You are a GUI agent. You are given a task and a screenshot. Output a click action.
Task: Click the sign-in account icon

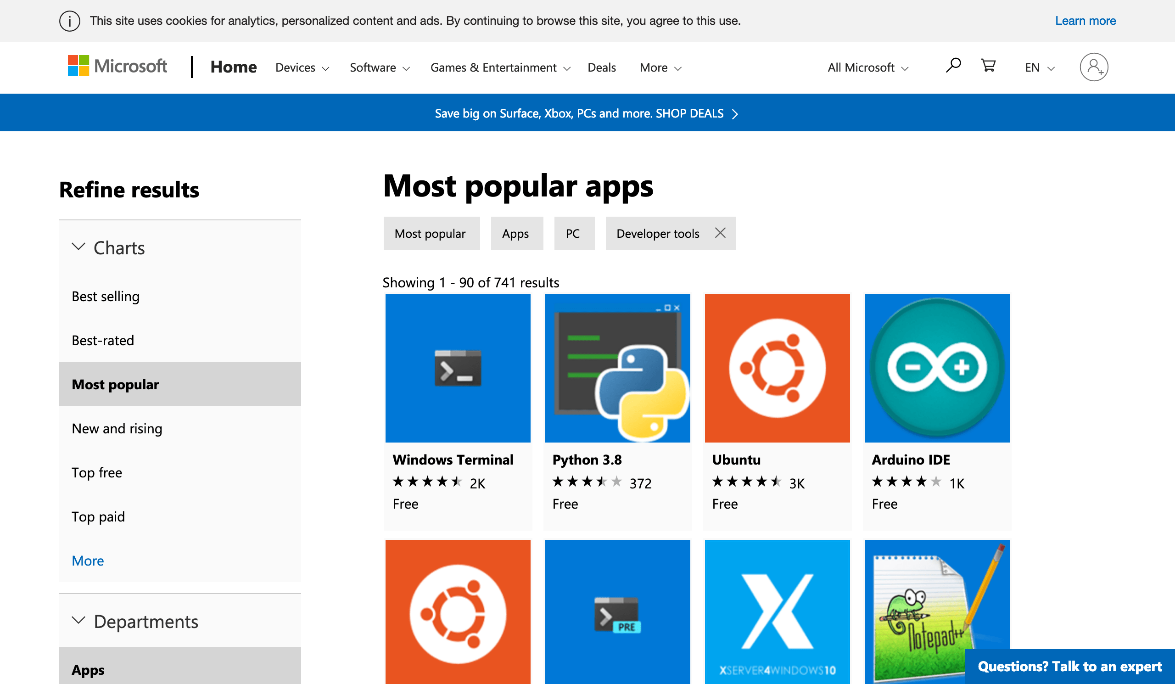point(1094,67)
